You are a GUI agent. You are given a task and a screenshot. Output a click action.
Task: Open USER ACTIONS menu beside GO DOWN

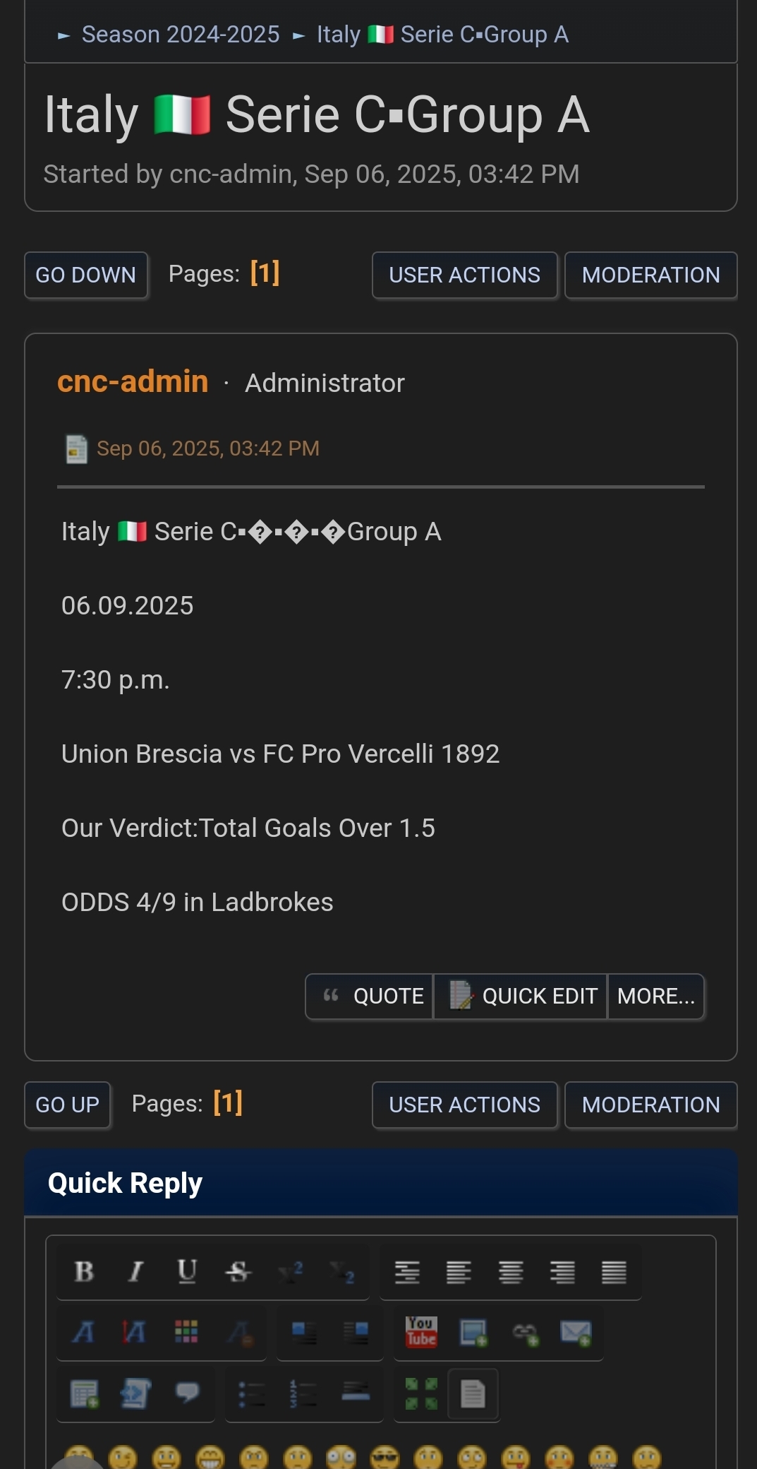[464, 275]
